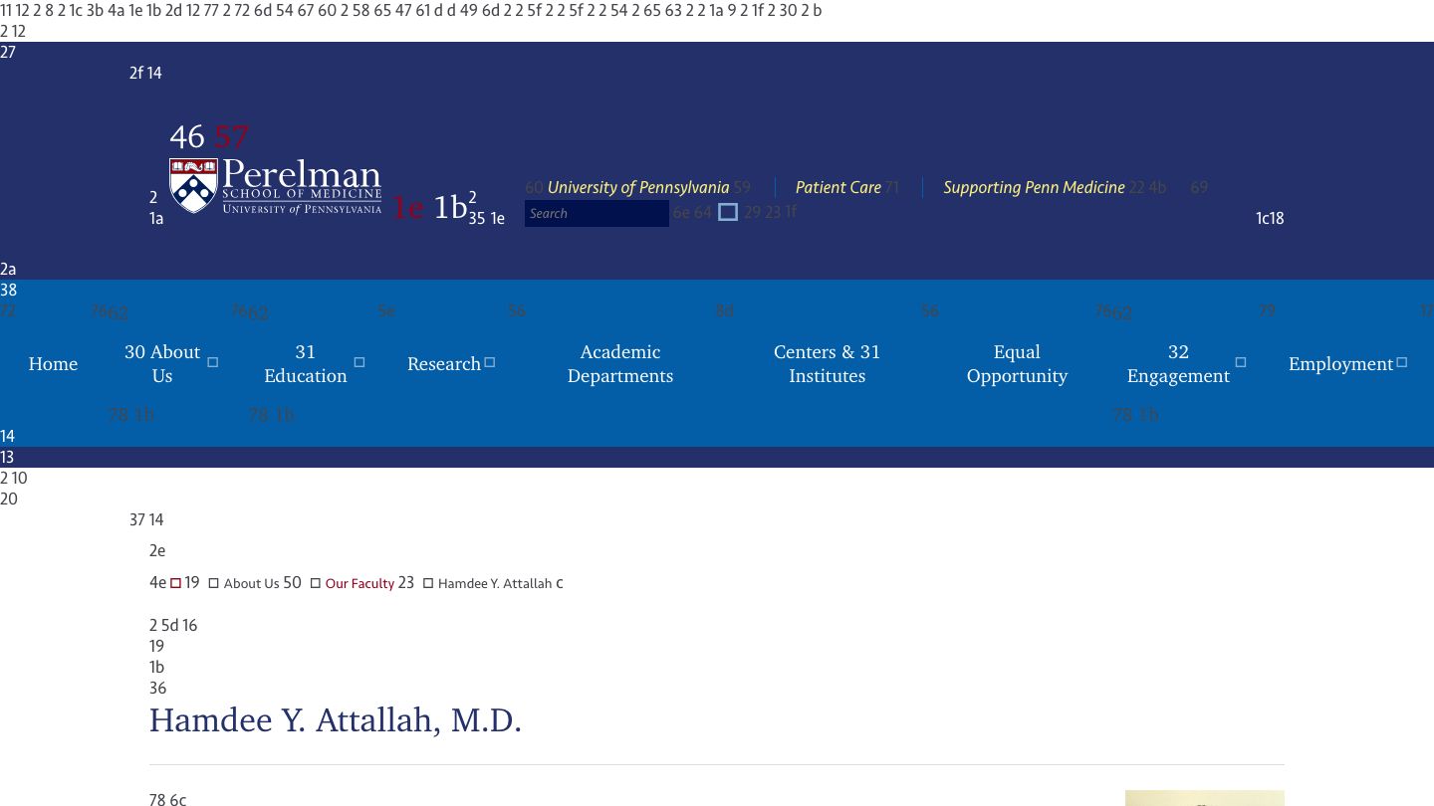The image size is (1434, 806).
Task: Open the Patient Care link
Action: [837, 188]
